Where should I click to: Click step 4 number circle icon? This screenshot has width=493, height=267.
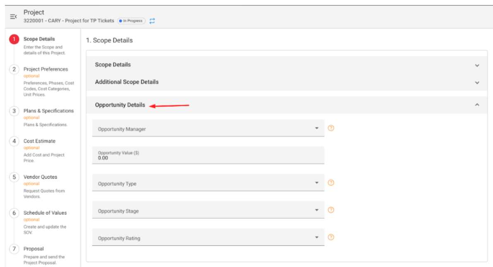[x=14, y=141]
